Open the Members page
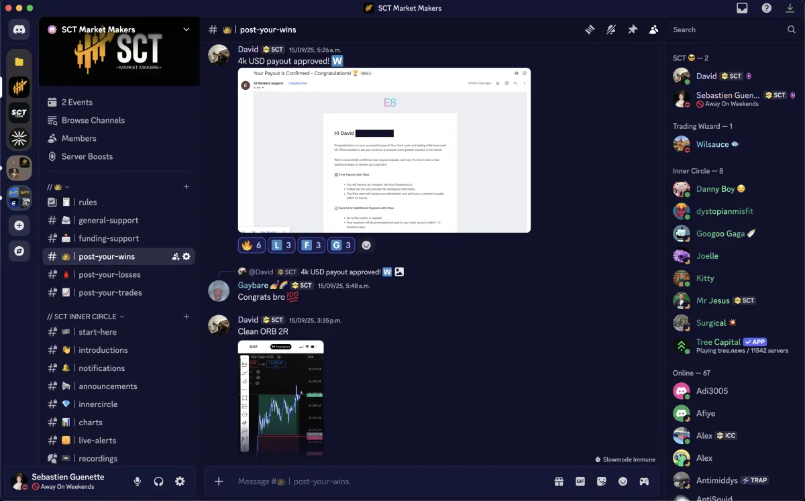The width and height of the screenshot is (805, 501). pos(119,138)
